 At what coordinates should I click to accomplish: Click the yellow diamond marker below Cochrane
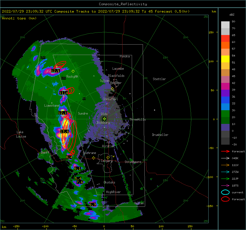coord(94,158)
